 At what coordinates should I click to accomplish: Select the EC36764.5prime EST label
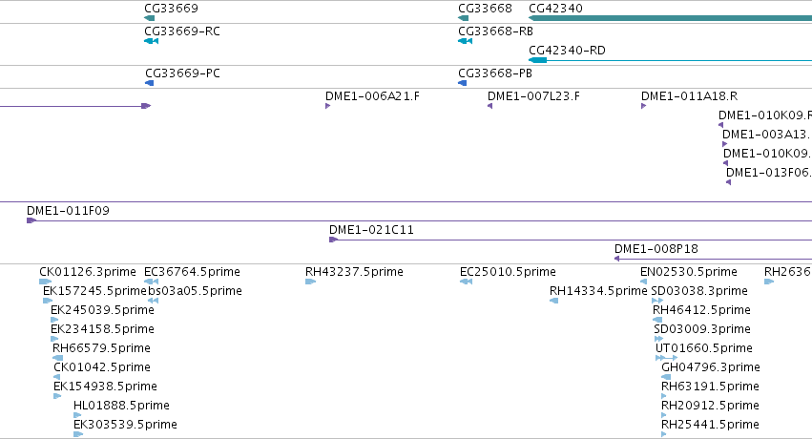click(192, 272)
